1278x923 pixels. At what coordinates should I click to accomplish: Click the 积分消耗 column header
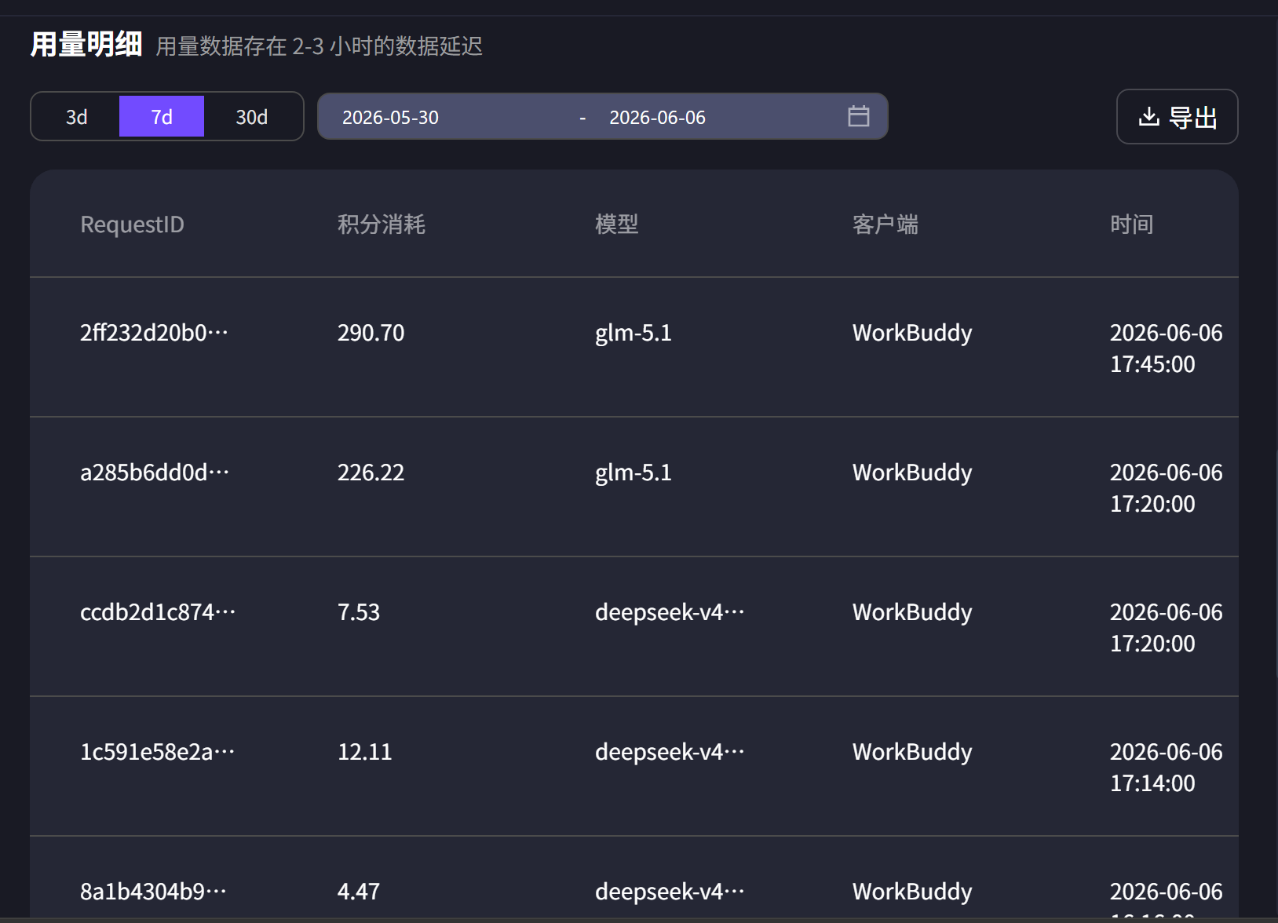[x=381, y=224]
